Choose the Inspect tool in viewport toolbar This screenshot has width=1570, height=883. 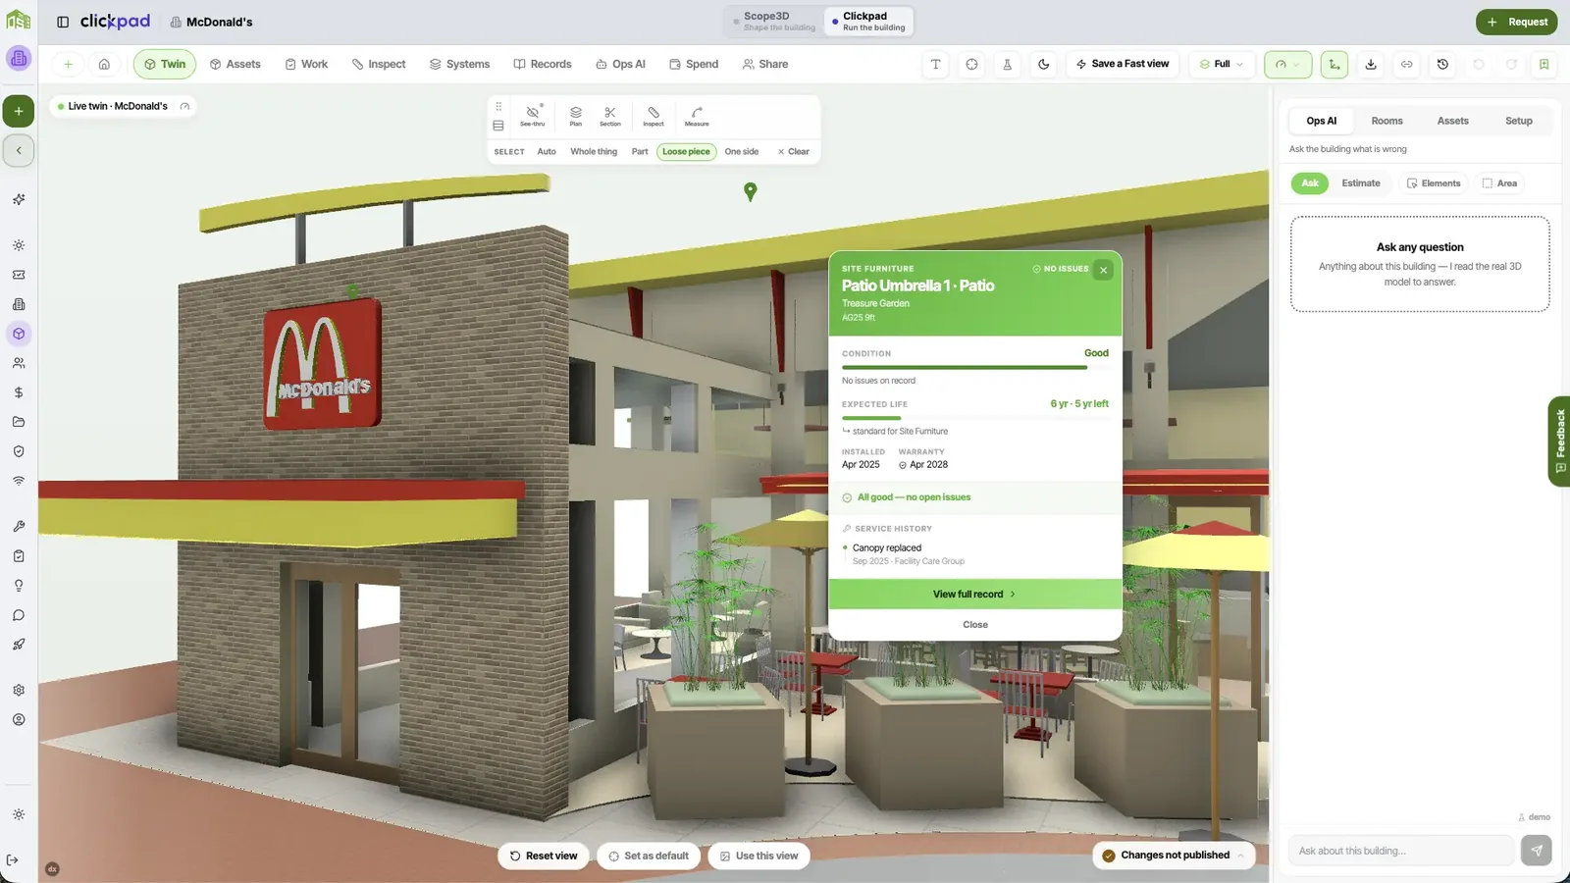click(x=654, y=115)
